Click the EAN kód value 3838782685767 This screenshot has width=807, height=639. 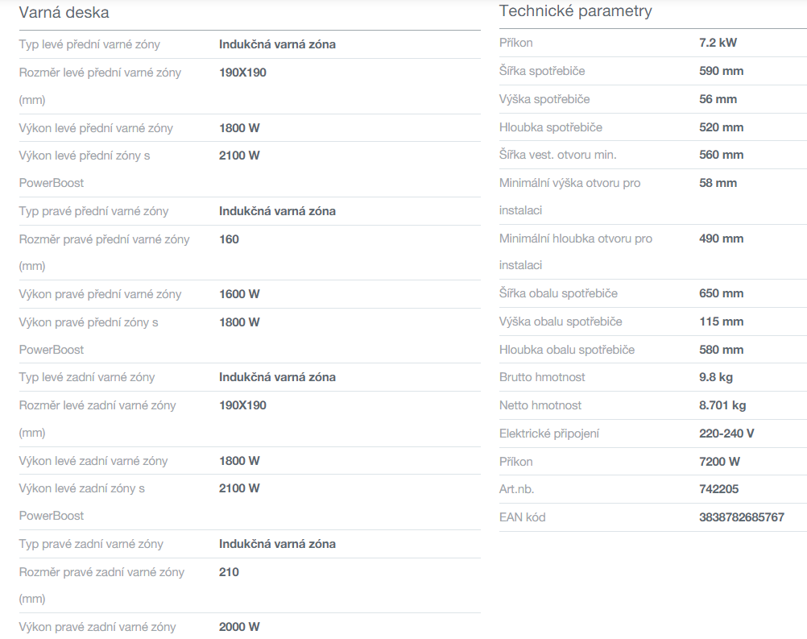coord(741,517)
